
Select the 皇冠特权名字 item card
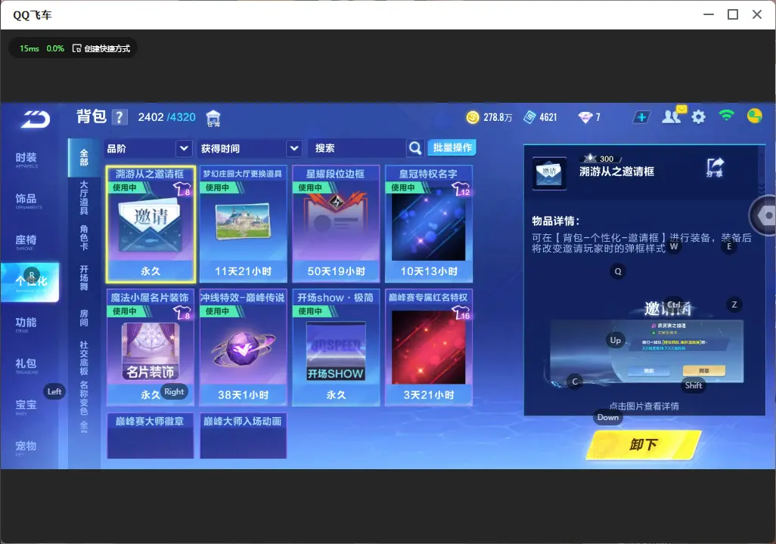[x=429, y=224]
